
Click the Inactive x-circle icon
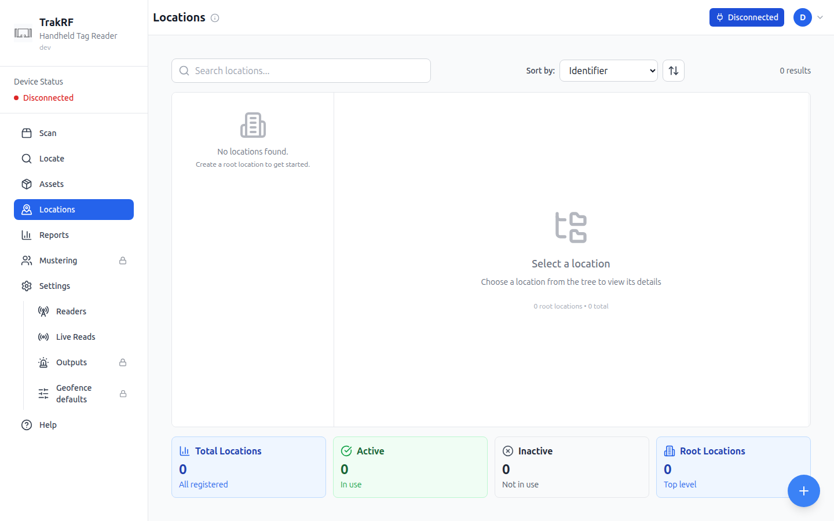point(508,451)
